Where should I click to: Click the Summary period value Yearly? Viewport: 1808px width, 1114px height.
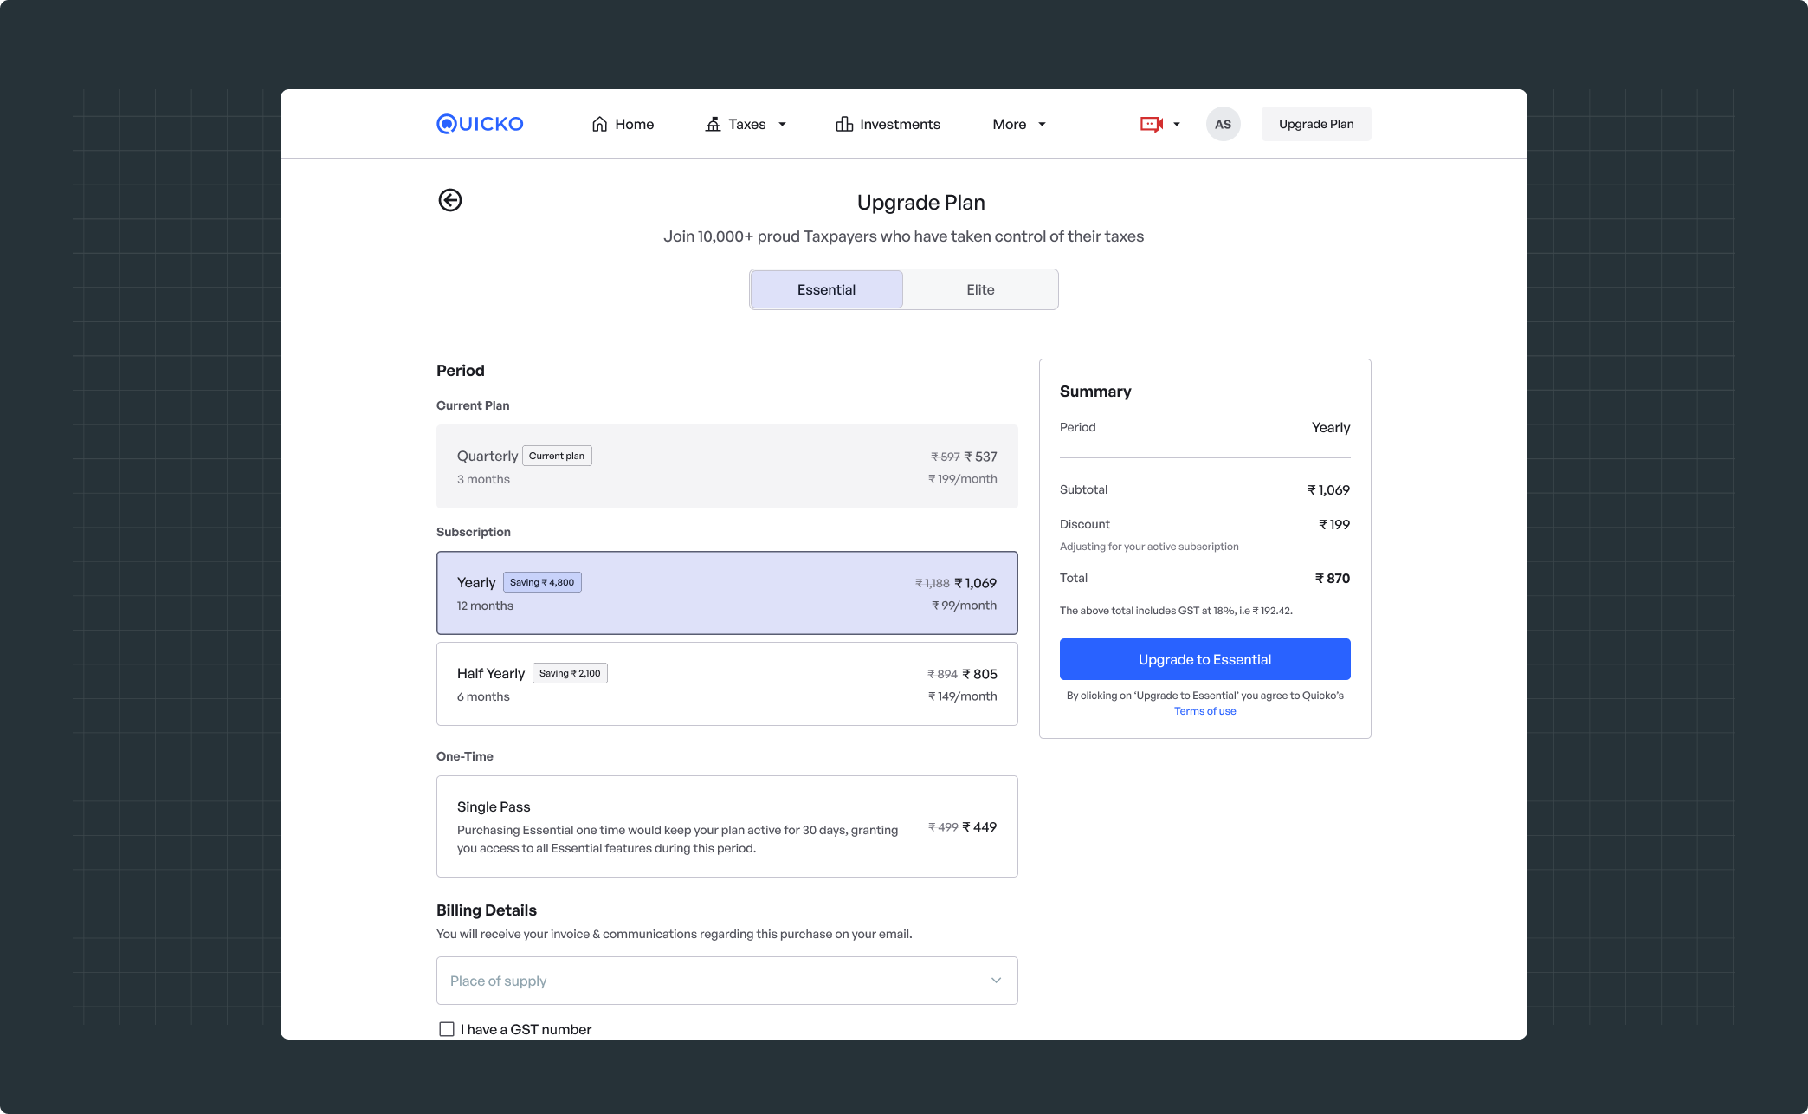pos(1331,427)
